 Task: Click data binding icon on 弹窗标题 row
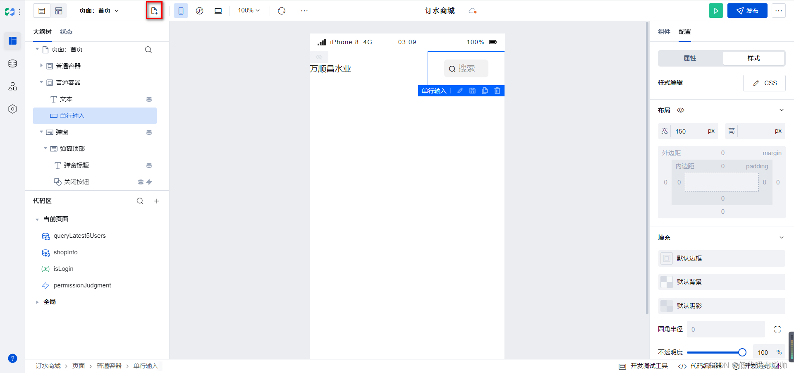[x=149, y=165]
